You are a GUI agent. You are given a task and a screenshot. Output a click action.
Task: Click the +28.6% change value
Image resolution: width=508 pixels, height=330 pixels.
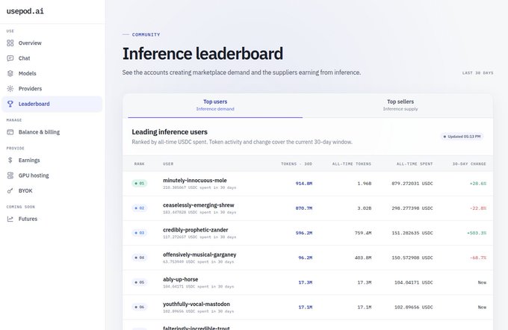478,184
